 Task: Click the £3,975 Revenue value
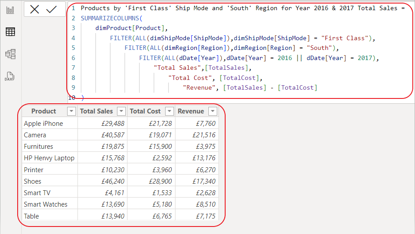(206, 147)
